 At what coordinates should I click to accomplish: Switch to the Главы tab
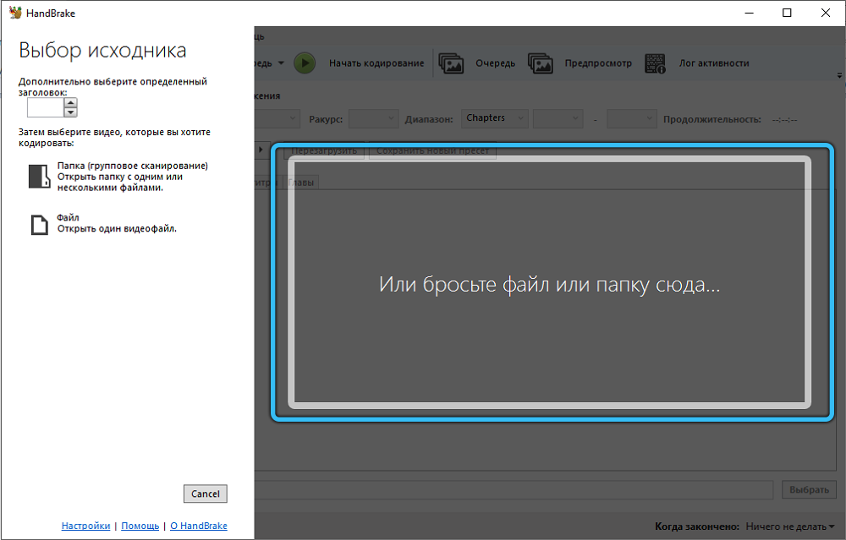click(303, 183)
